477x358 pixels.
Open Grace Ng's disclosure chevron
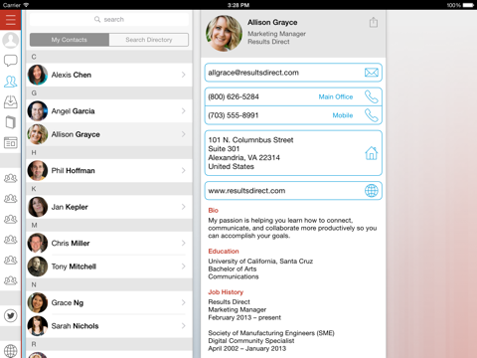183,302
